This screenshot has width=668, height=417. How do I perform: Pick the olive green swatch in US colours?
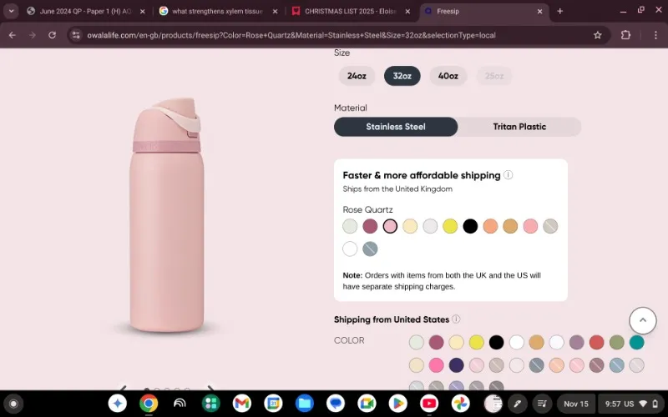pos(616,342)
